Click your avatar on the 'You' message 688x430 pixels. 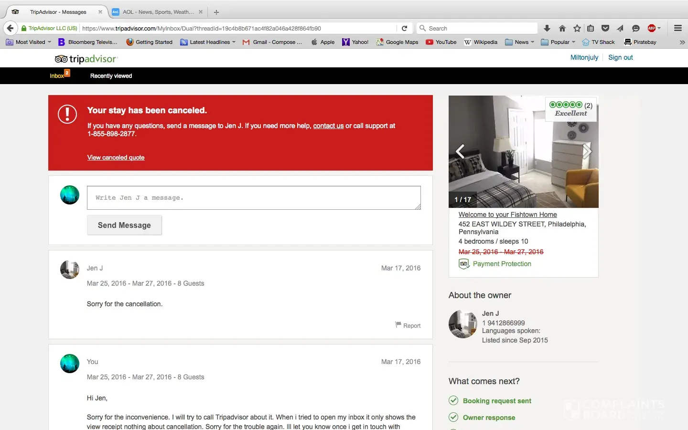[x=70, y=364]
